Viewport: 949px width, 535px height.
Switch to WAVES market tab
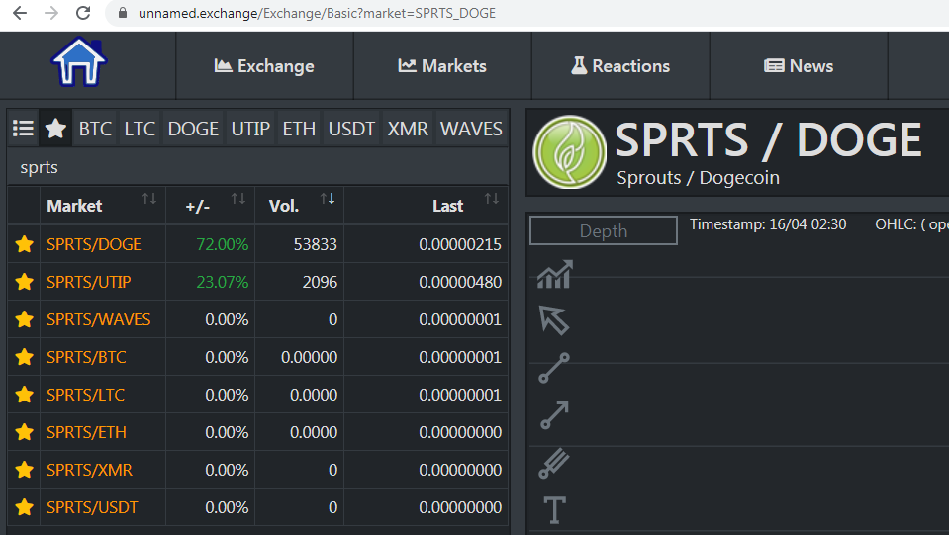tap(471, 129)
